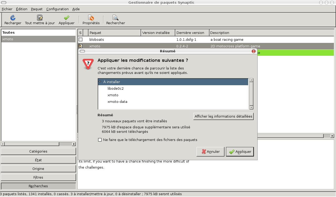Select the xmoto row in package table
The width and height of the screenshot is (336, 197).
click(x=206, y=46)
